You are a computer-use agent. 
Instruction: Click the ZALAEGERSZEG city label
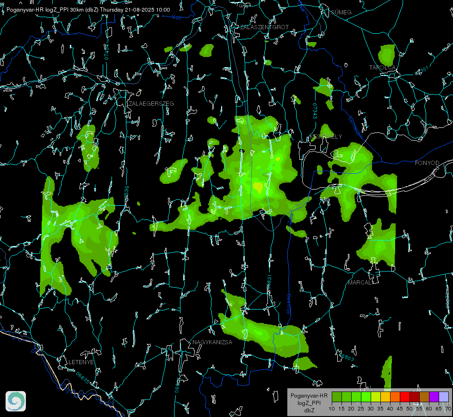[151, 104]
